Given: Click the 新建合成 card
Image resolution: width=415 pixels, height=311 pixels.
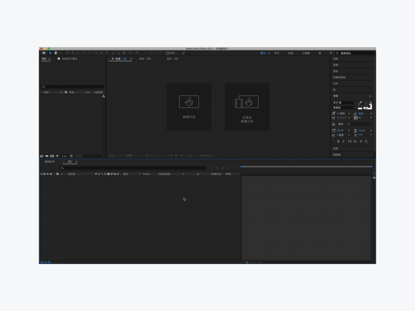Looking at the screenshot, I should pos(189,107).
